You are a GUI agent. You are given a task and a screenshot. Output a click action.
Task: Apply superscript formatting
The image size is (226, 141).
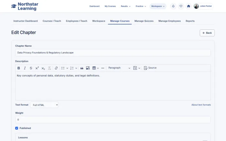(x=37, y=68)
